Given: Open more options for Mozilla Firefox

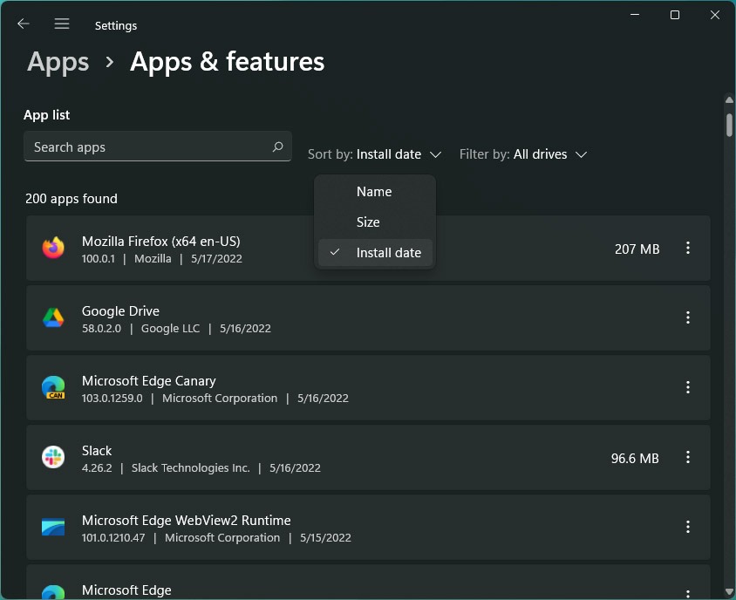Looking at the screenshot, I should [688, 249].
